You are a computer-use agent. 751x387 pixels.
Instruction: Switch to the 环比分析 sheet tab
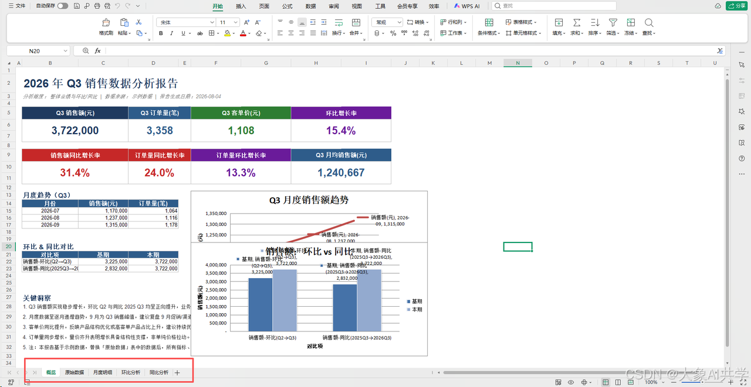131,372
